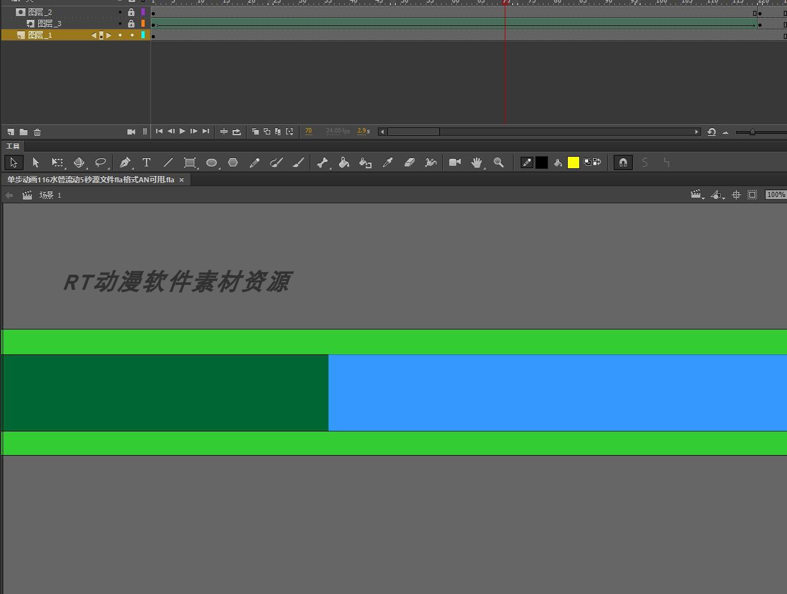Toggle lock on 图层_3
The width and height of the screenshot is (787, 594).
point(131,24)
